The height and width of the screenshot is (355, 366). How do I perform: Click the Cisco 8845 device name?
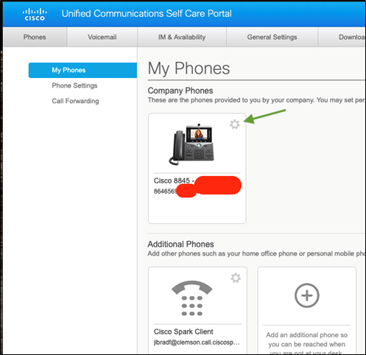[x=174, y=180]
